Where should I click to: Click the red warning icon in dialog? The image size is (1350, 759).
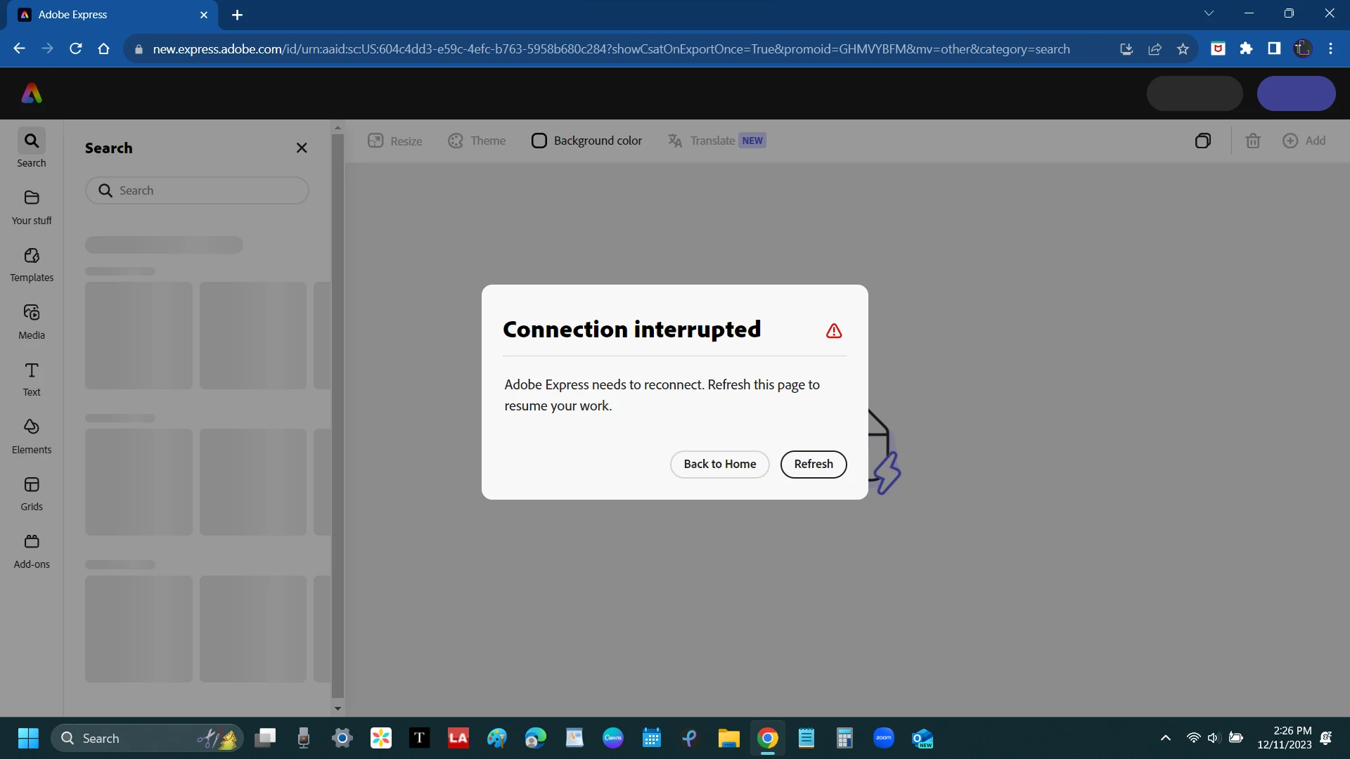pos(834,330)
